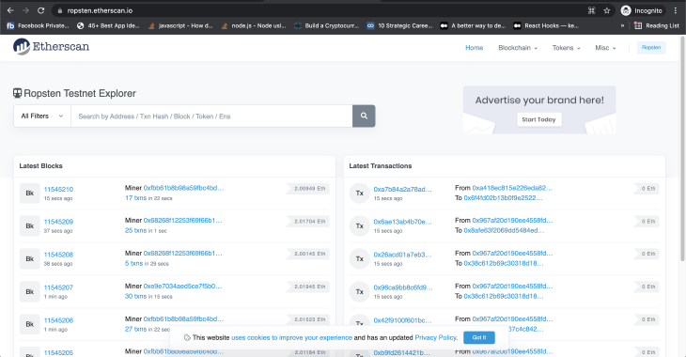View the 25 txns link
This screenshot has width=686, height=357.
click(135, 230)
